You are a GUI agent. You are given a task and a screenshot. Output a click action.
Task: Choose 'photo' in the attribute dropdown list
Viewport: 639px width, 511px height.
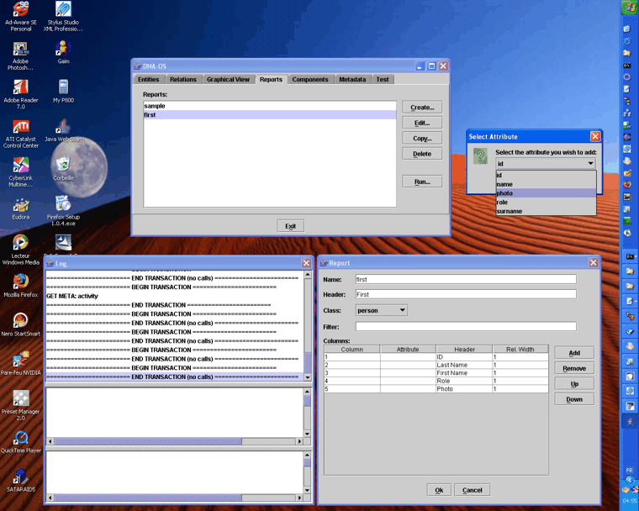tap(546, 193)
